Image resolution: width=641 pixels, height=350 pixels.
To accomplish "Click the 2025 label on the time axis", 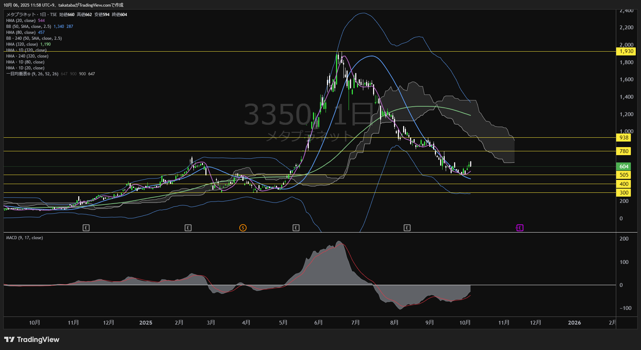I will (146, 323).
